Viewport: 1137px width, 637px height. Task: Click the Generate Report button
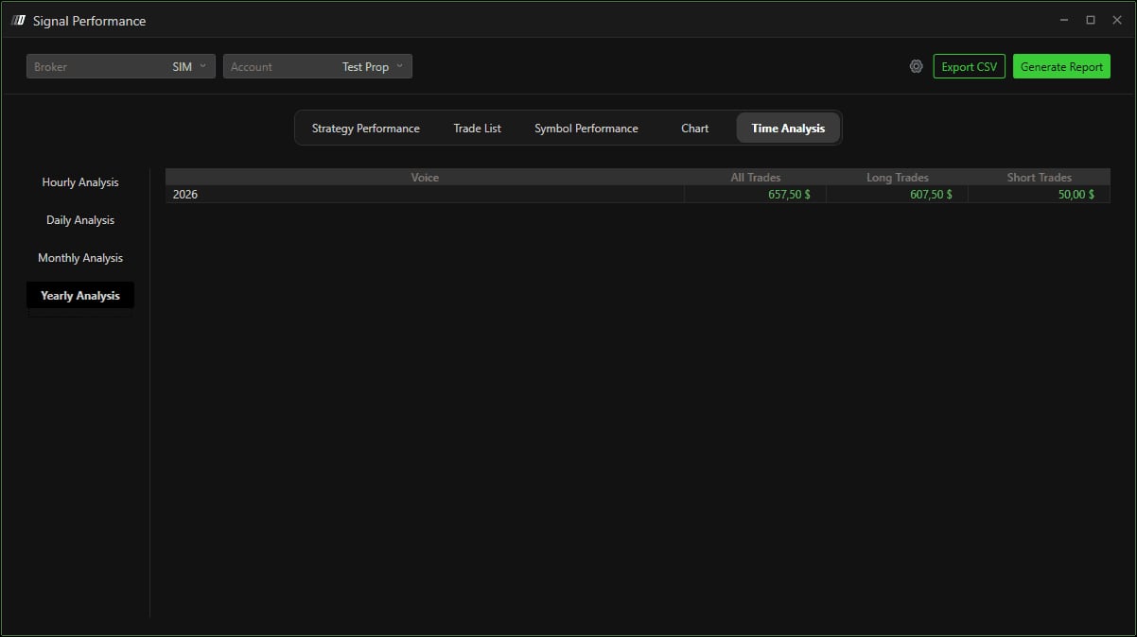pos(1061,66)
